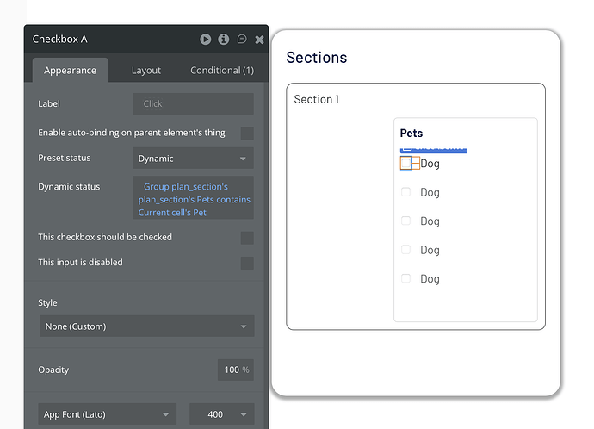
Task: Switch to the Appearance tab
Action: [71, 71]
